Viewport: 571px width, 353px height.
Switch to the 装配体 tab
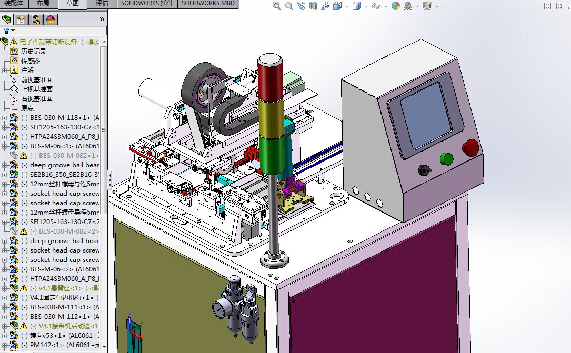click(14, 4)
